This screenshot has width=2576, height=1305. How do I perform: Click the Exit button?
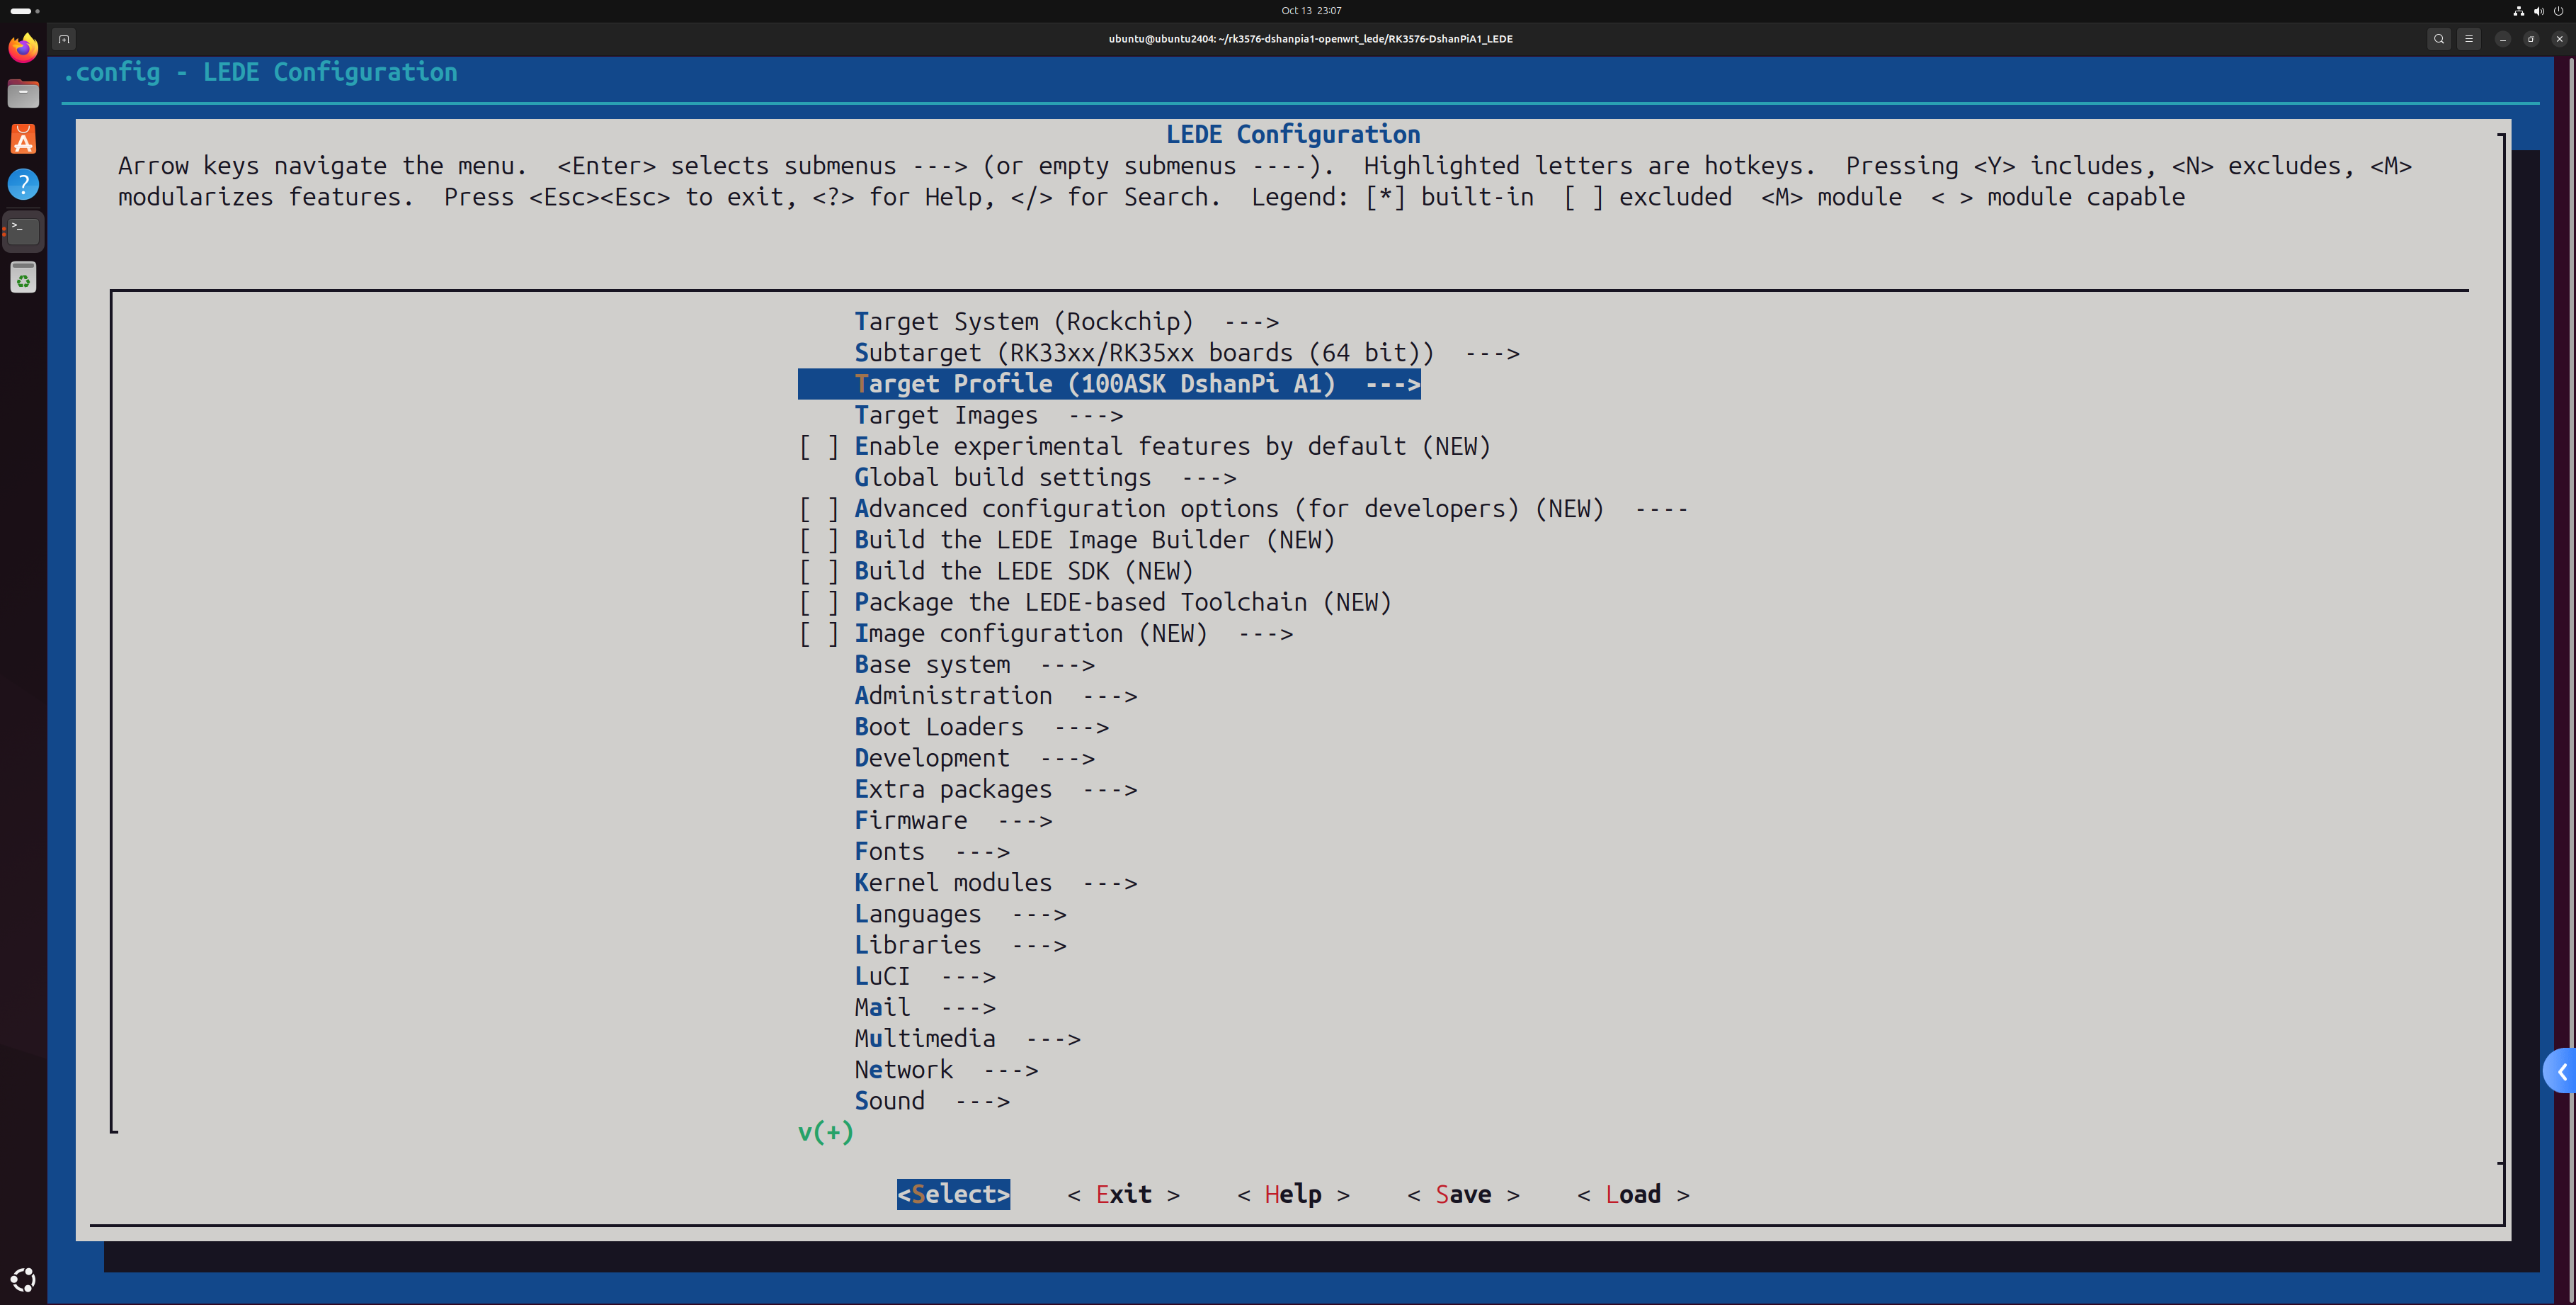pos(1123,1194)
